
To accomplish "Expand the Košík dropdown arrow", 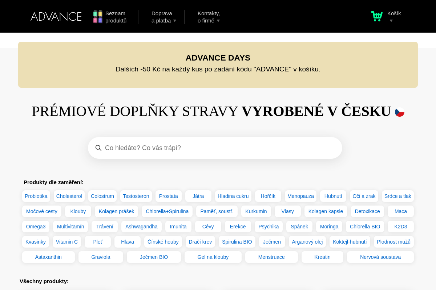I will 391,21.
